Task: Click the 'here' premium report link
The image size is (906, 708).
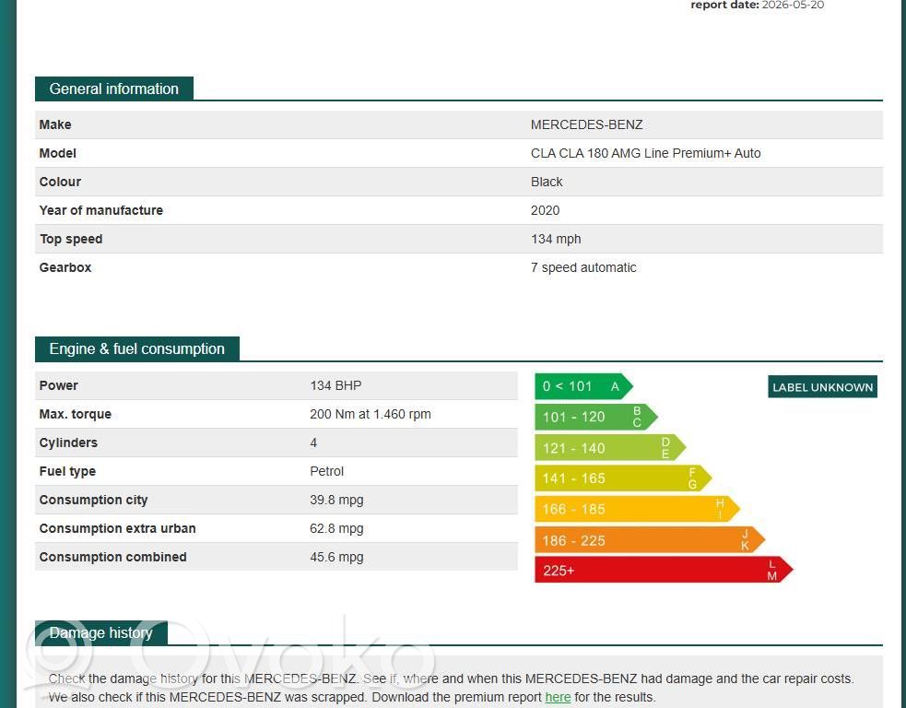Action: pos(558,697)
